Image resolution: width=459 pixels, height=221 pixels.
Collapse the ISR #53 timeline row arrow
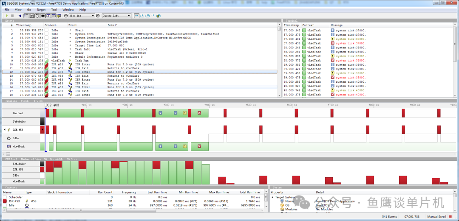point(5,129)
